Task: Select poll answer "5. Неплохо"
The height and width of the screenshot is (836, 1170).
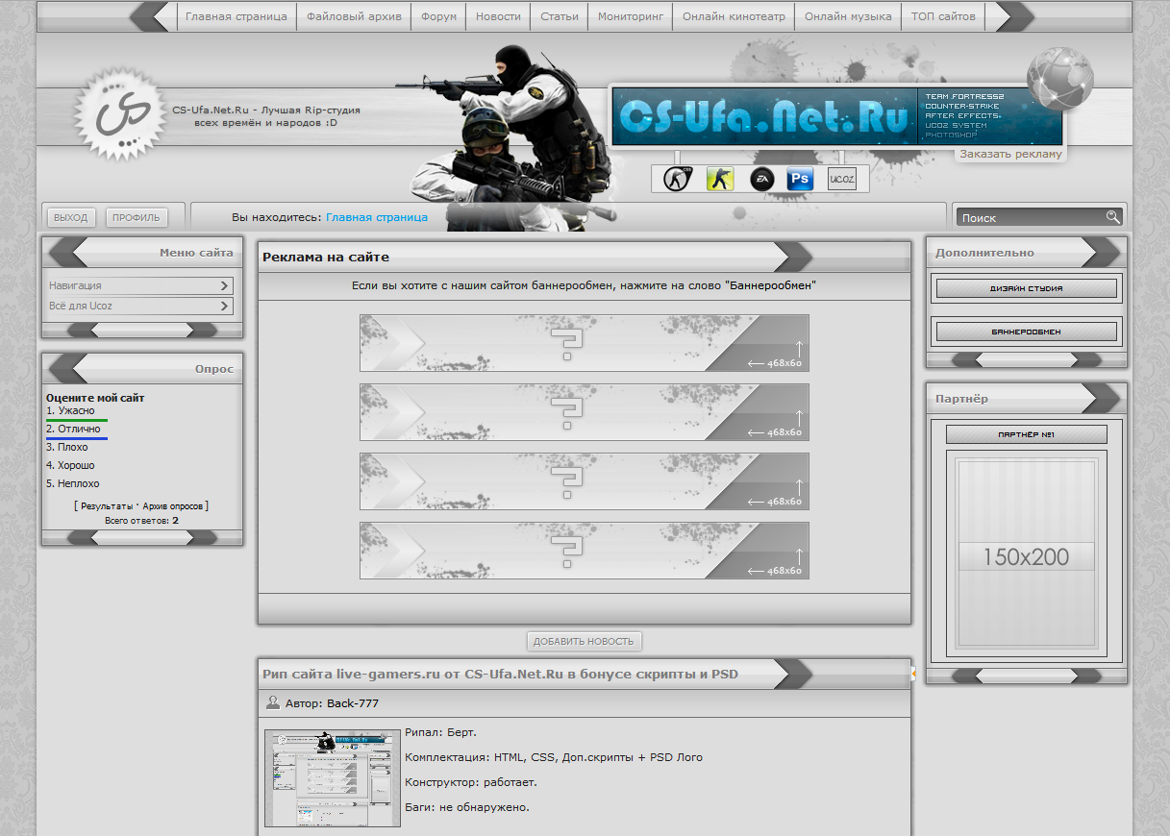Action: point(73,483)
